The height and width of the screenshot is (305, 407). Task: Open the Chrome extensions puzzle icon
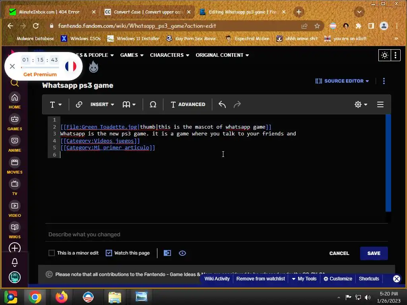point(359,26)
